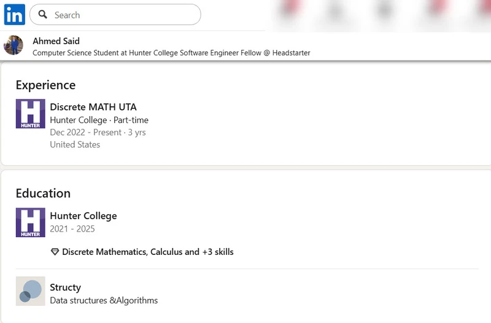Open the Structy logo thumbnail
Image resolution: width=491 pixels, height=323 pixels.
pos(30,291)
